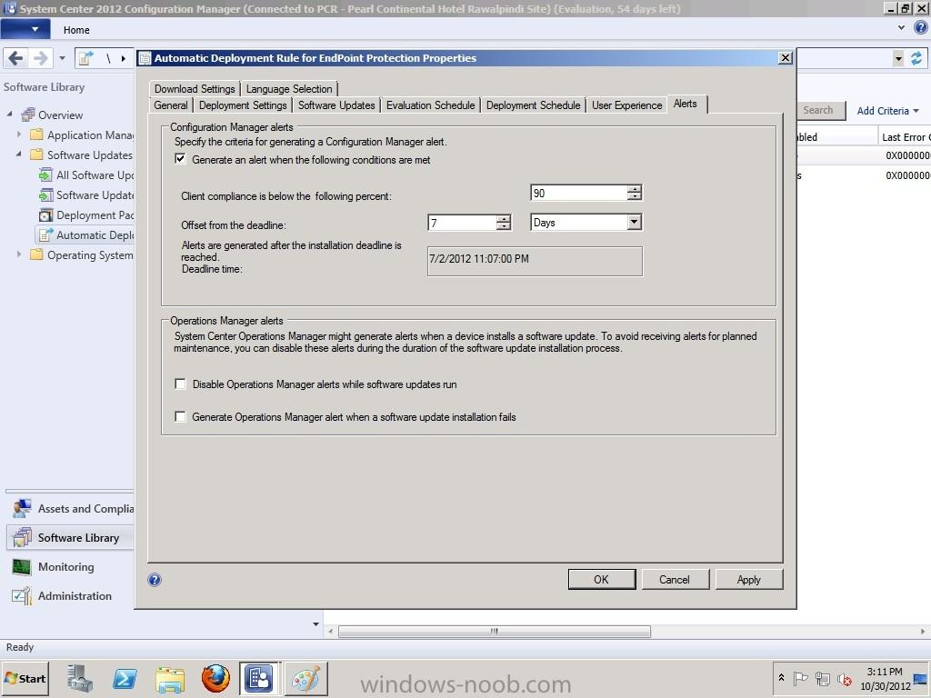Collapse the Software Updates tree node
The height and width of the screenshot is (698, 931).
[19, 155]
